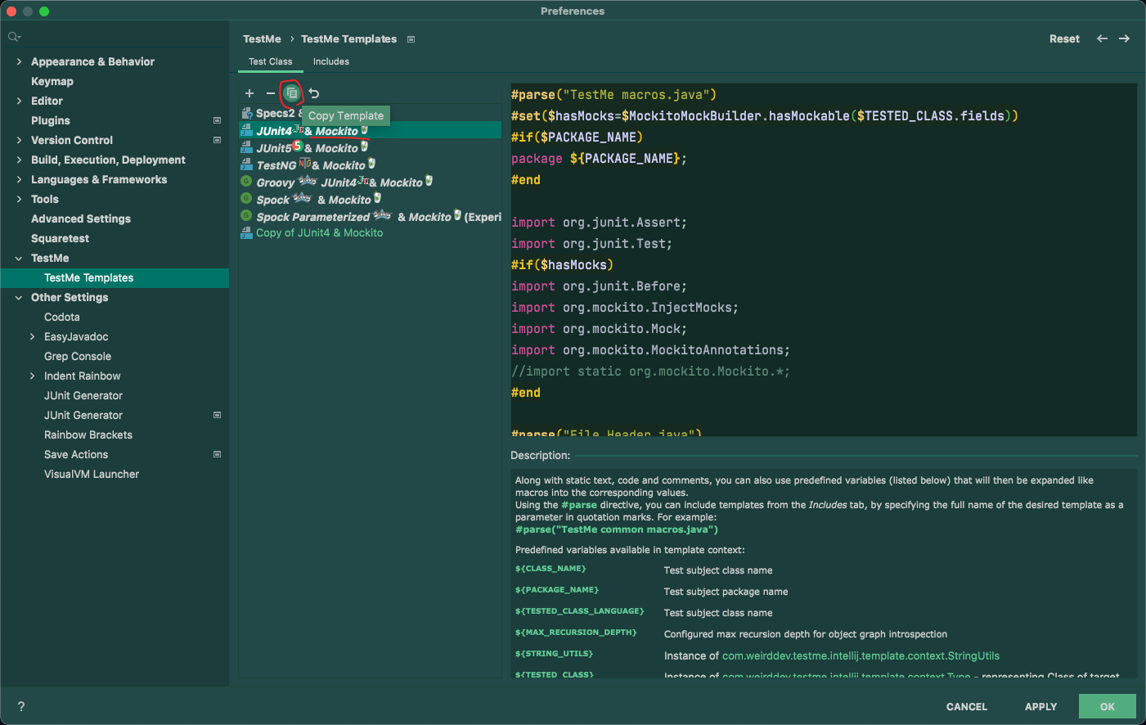Click the revert template icon

[314, 93]
